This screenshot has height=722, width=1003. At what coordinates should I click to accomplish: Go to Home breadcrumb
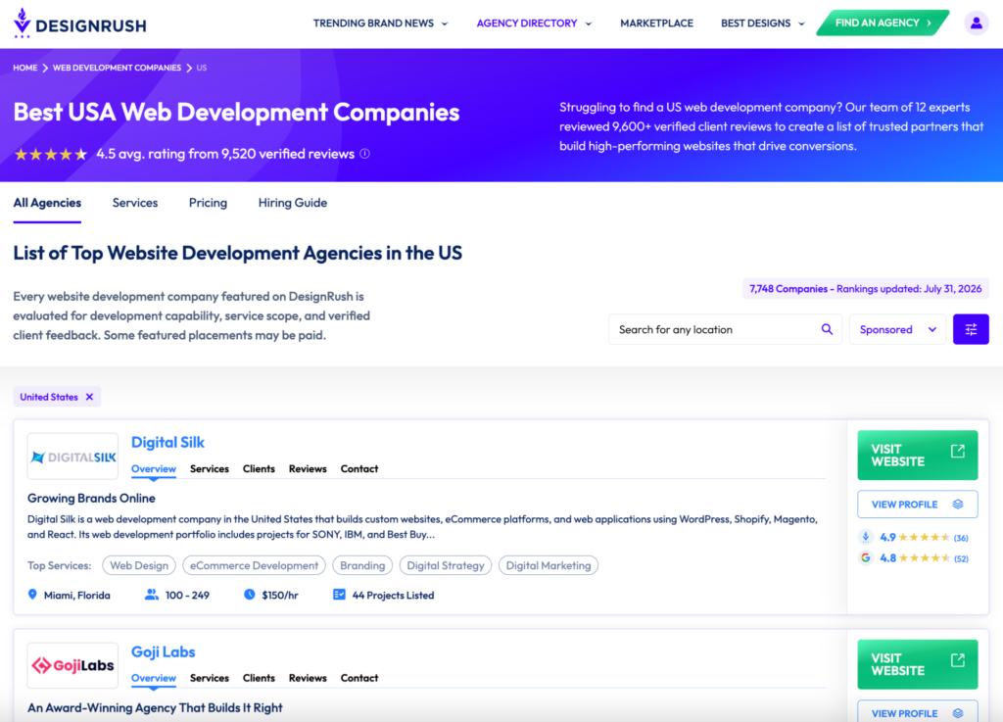click(24, 68)
